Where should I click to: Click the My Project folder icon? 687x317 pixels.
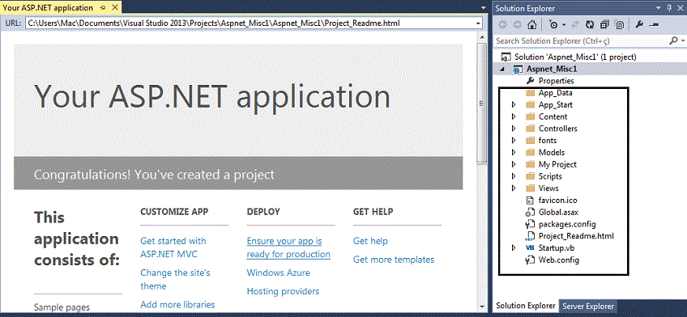tap(530, 164)
